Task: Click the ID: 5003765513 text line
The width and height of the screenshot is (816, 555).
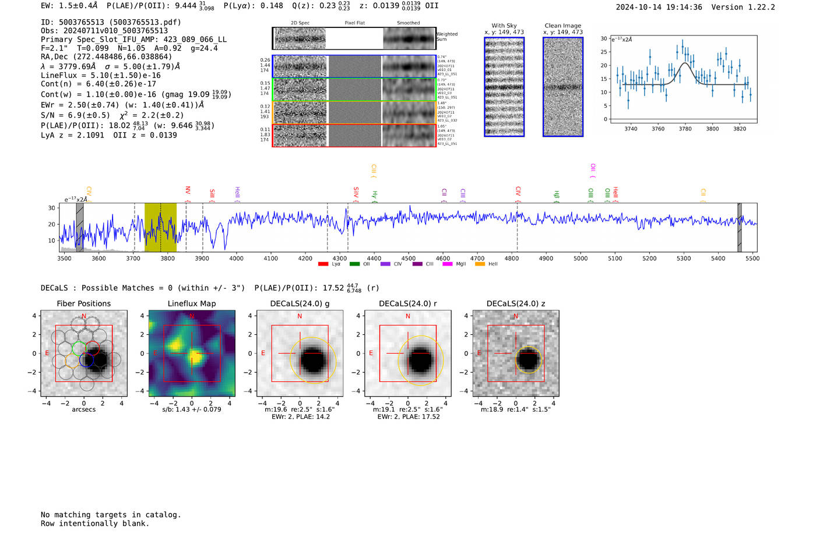Action: pyautogui.click(x=111, y=22)
